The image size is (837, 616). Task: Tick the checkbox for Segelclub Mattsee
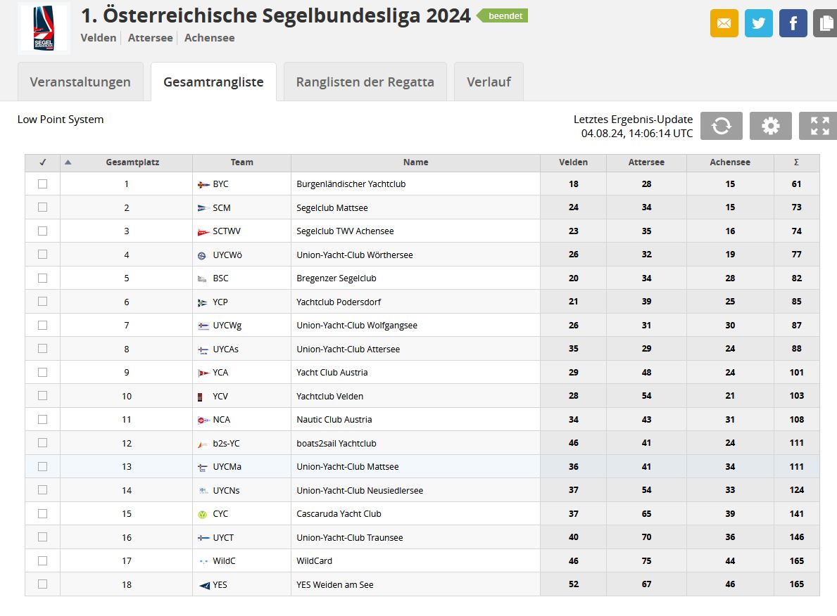coord(43,207)
